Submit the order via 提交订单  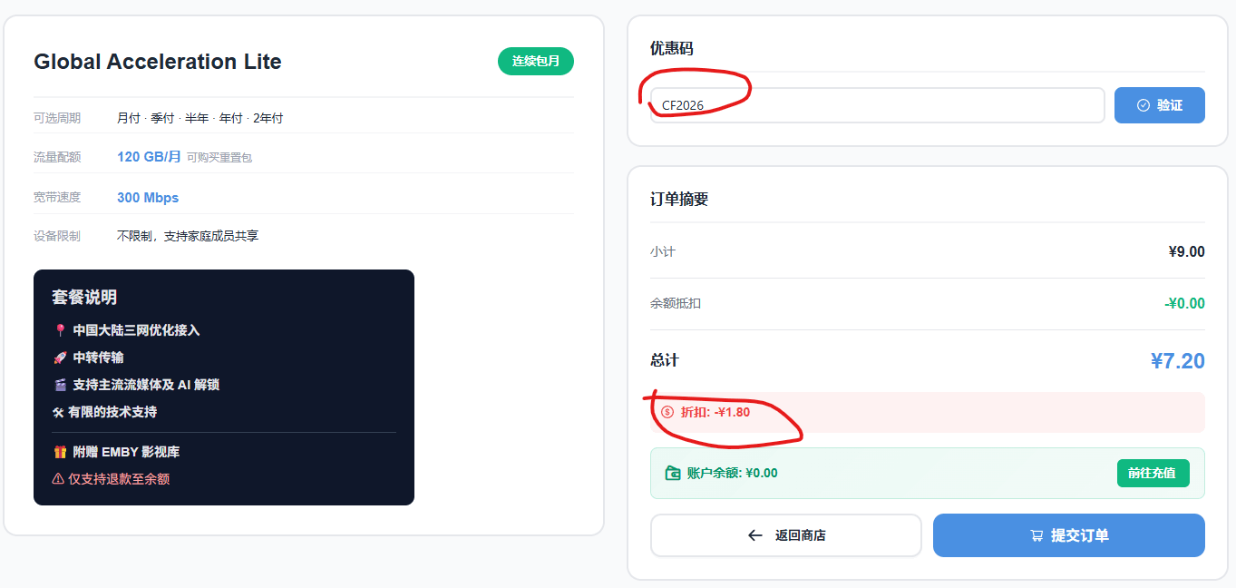1068,535
